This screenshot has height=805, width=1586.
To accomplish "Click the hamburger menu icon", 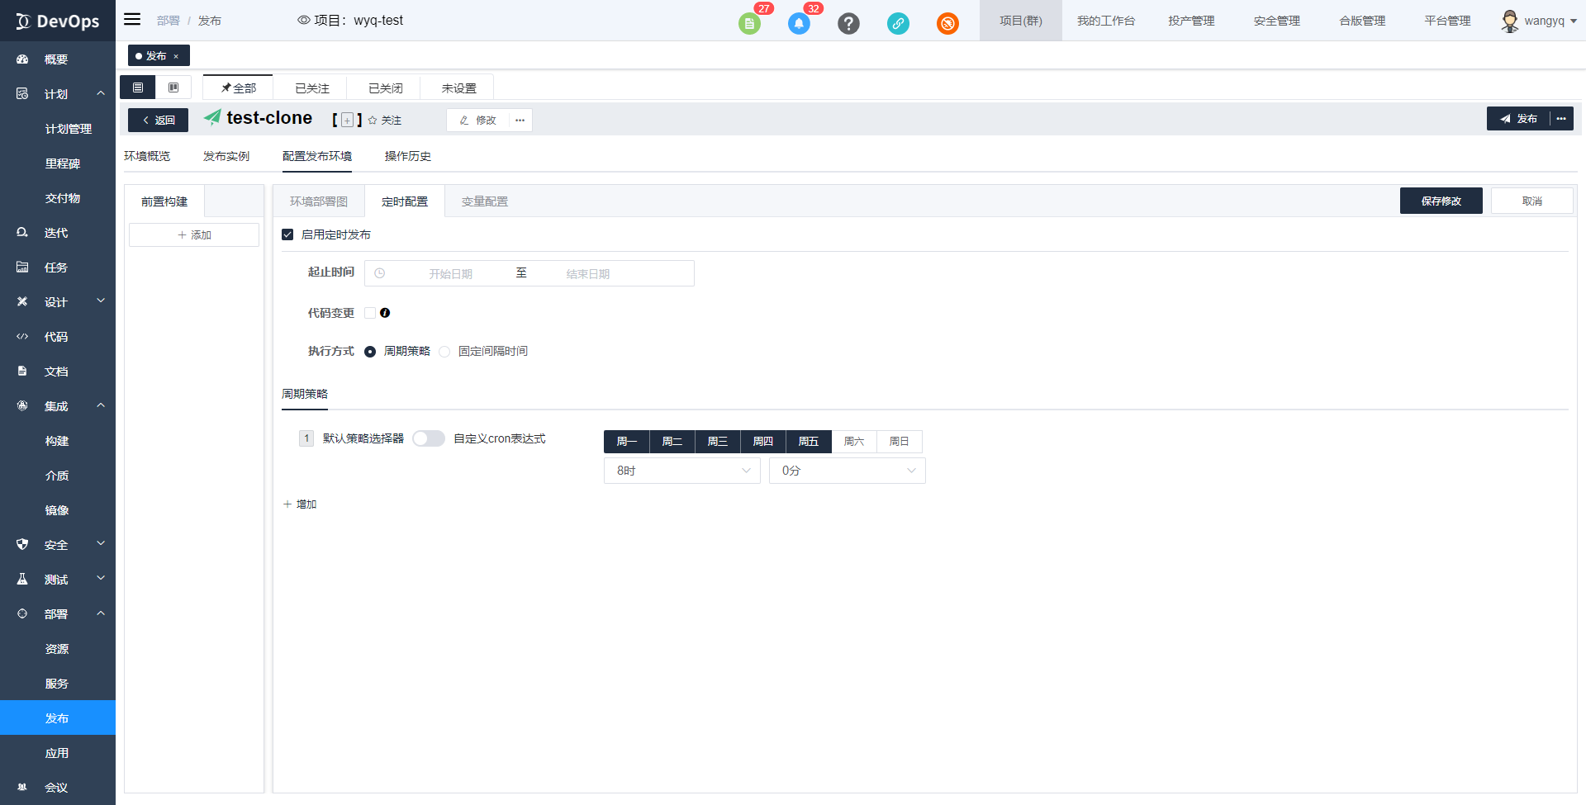I will click(x=131, y=20).
